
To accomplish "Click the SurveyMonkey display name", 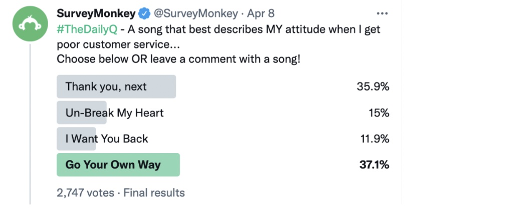I will (96, 13).
